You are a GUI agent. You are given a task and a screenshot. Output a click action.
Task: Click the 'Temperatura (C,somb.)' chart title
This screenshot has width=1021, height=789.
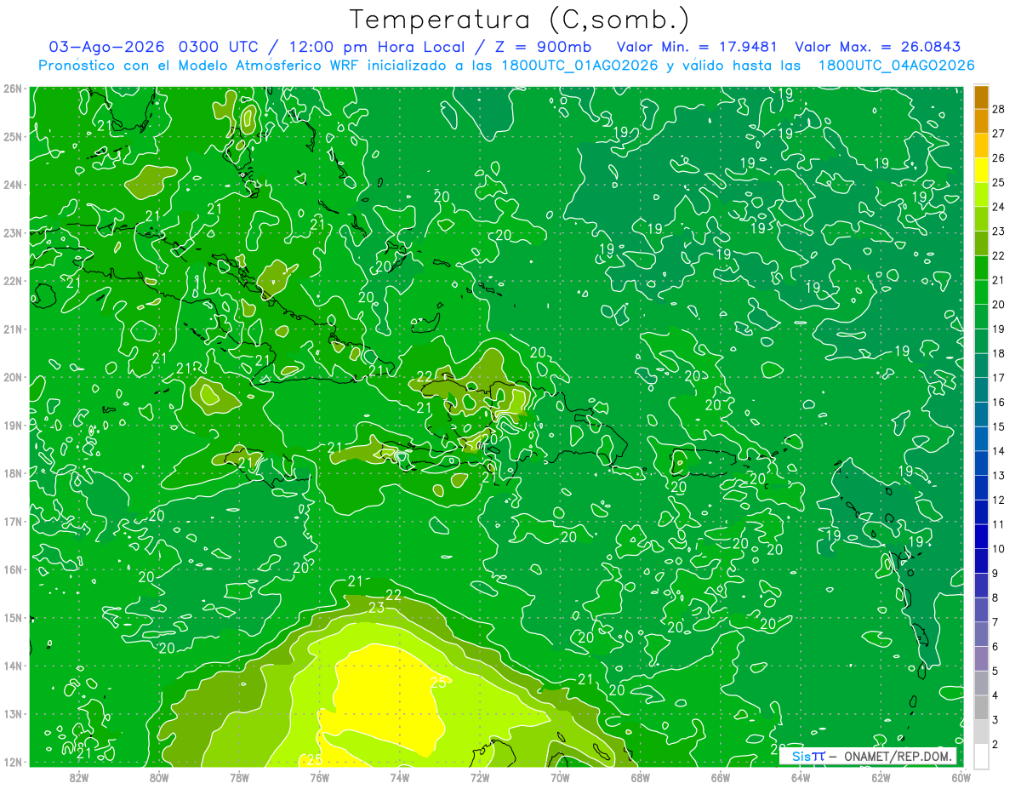coord(520,20)
